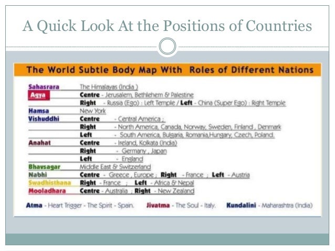Click "Greece , Europe" in the Nabhi row

(131, 175)
